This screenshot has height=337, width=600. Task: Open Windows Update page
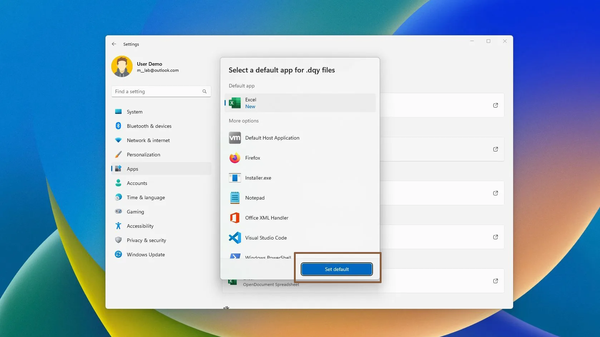[x=161, y=255]
